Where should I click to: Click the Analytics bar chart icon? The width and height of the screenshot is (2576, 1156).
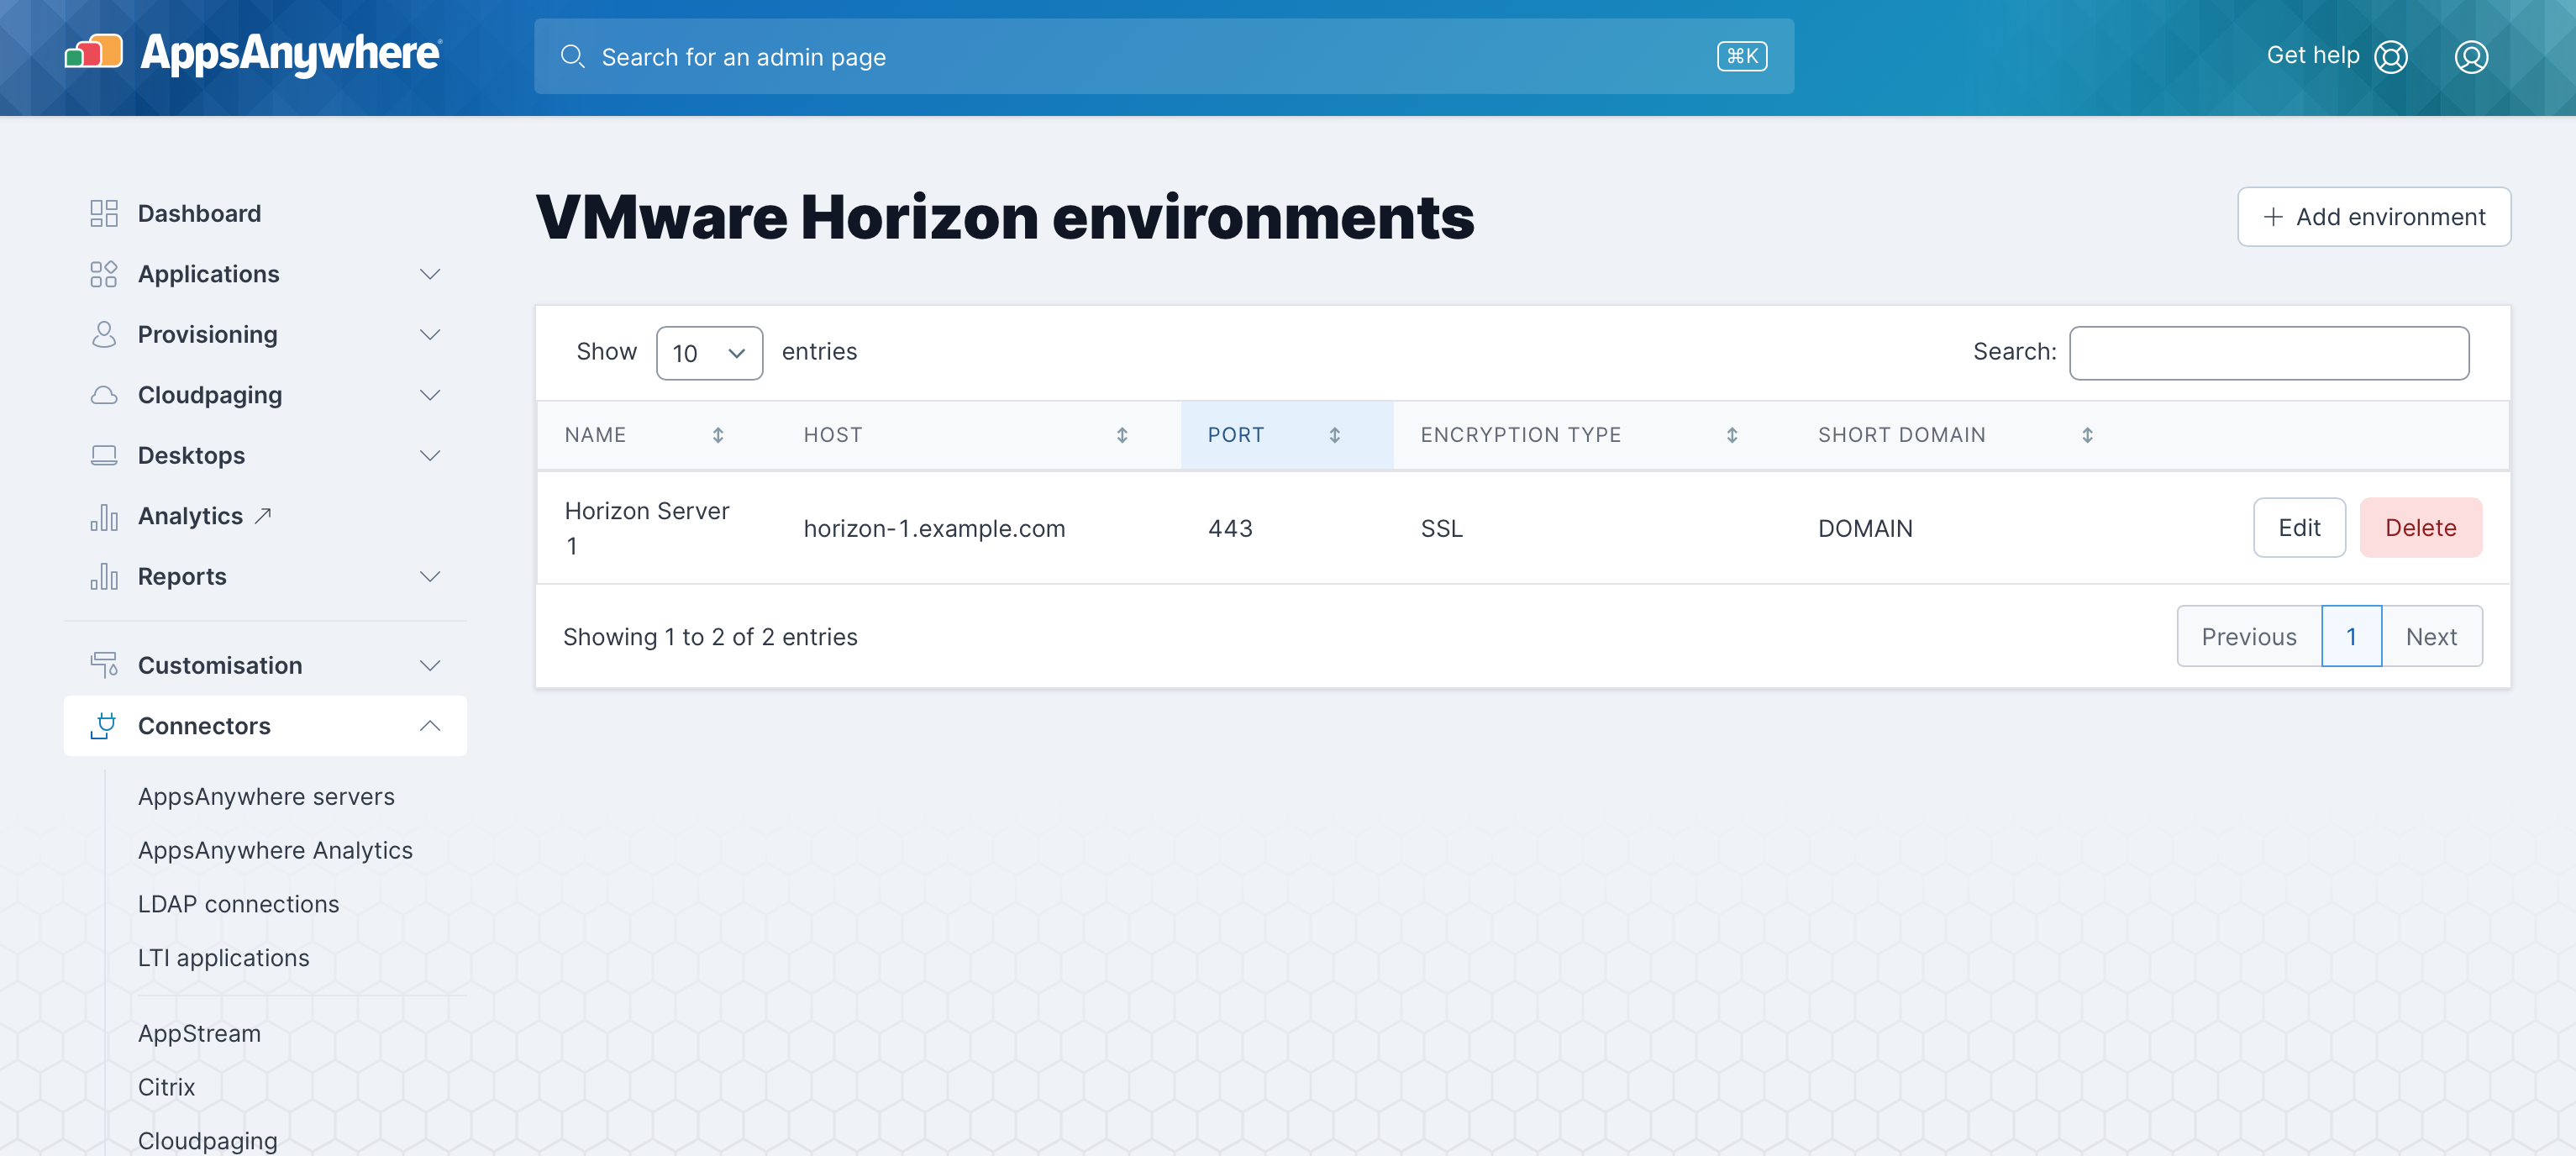point(104,517)
